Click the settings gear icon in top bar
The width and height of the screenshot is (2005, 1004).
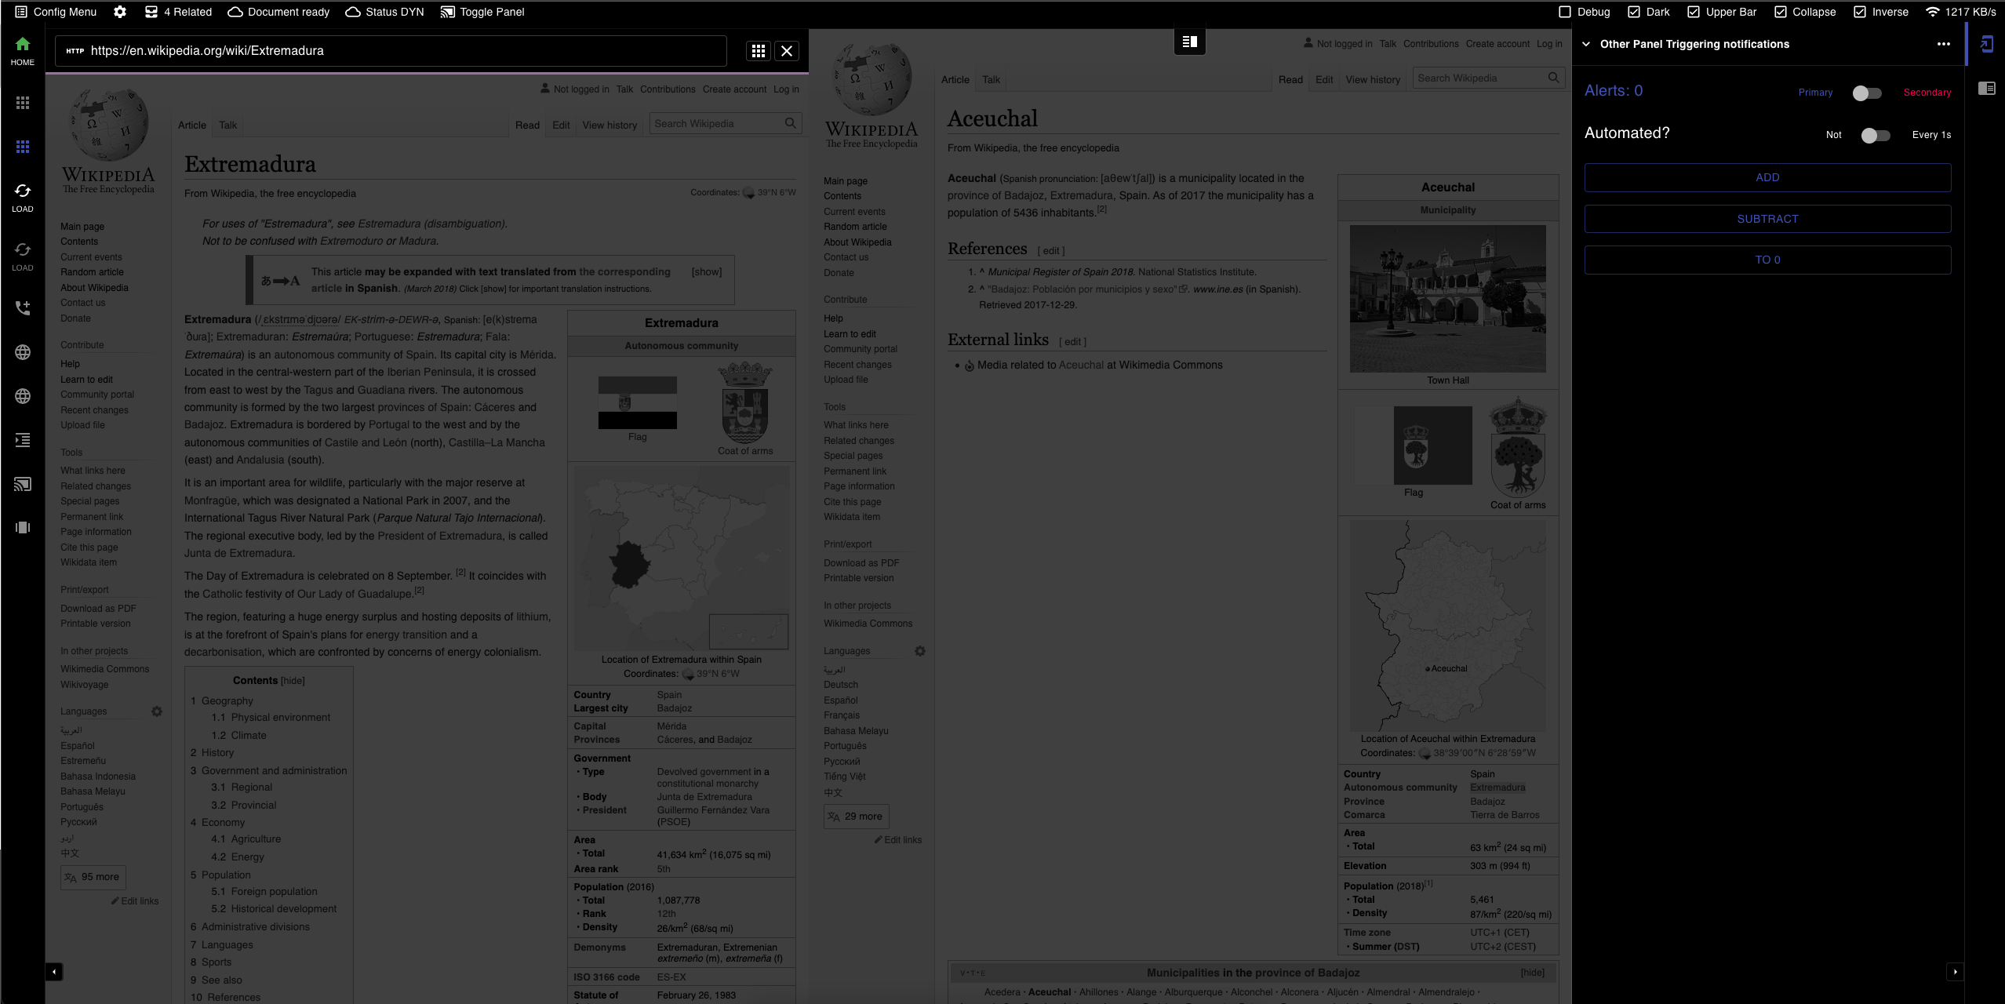(120, 12)
